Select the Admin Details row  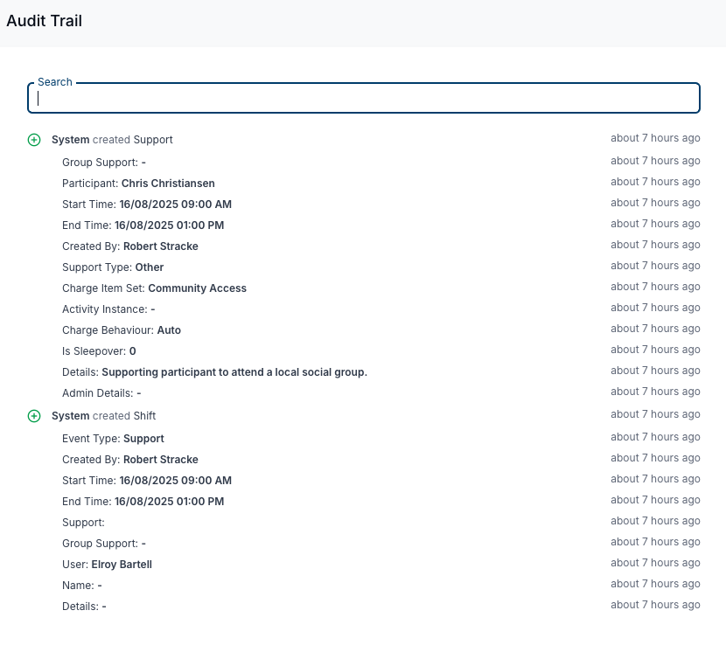[x=101, y=393]
